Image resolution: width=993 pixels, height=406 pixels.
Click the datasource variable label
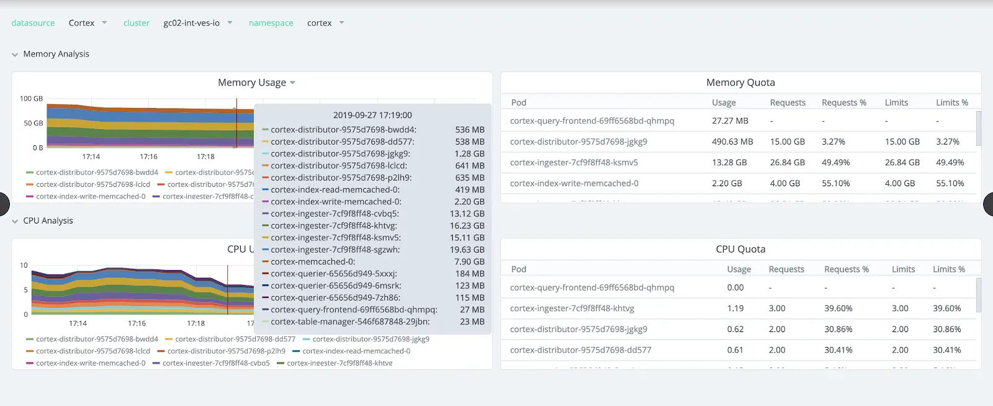(33, 23)
